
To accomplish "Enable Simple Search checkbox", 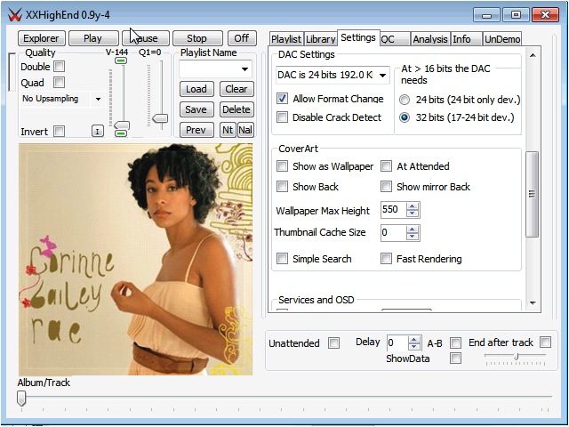I will 282,259.
